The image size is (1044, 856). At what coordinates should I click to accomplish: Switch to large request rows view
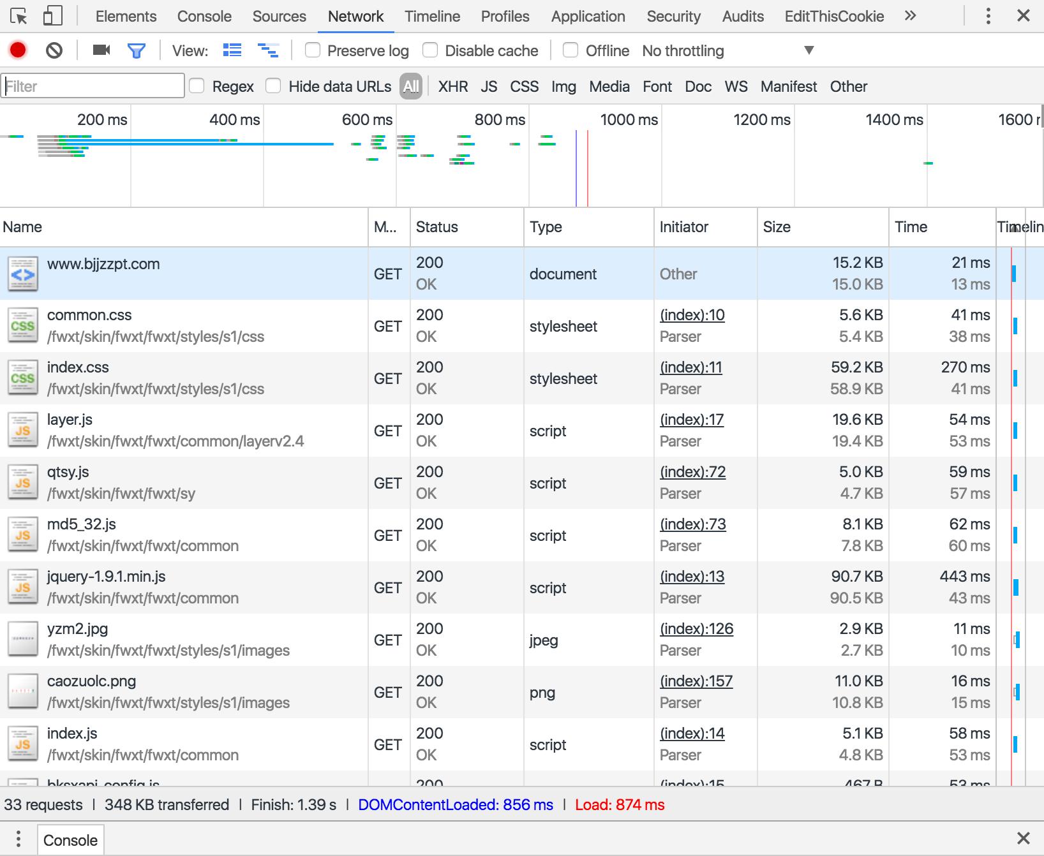click(232, 50)
